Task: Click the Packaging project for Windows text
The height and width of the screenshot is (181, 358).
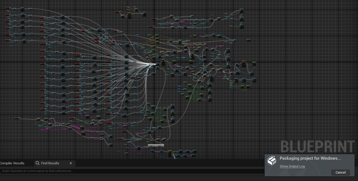Action: click(310, 158)
